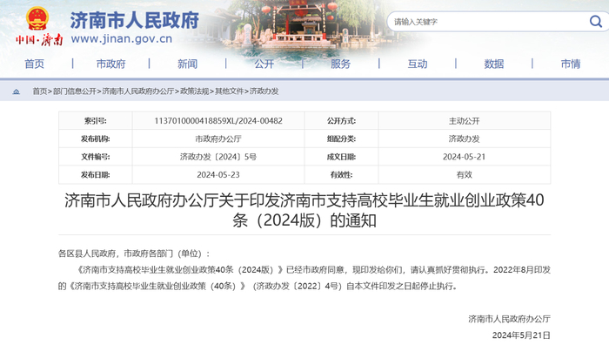
Task: Click the 主动公开 value cell
Action: tap(464, 121)
